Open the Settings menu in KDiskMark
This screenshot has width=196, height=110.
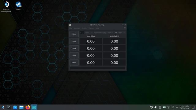coord(77,28)
